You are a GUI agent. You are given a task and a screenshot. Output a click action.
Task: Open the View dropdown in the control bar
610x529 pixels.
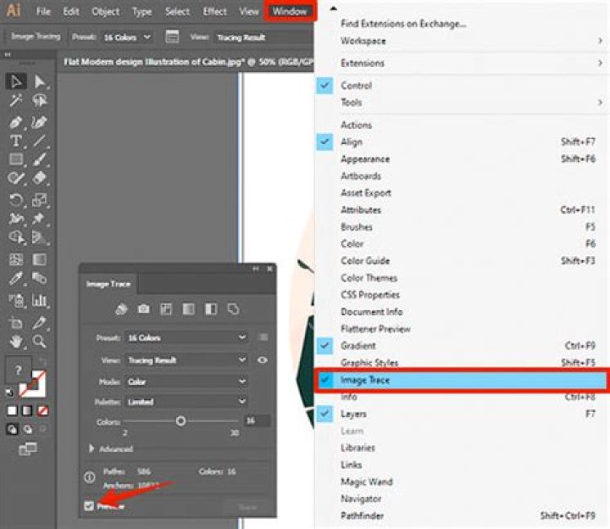click(263, 37)
